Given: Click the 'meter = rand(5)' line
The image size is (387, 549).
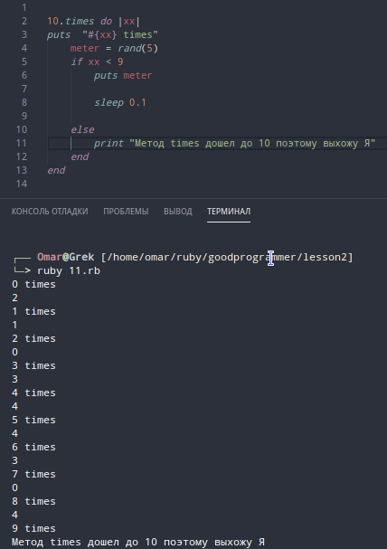Looking at the screenshot, I should click(114, 48).
